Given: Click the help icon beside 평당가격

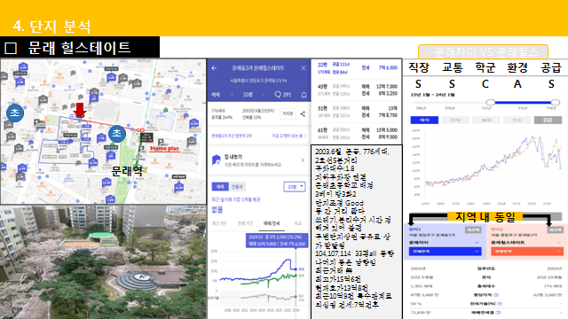Looking at the screenshot, I should (496, 295).
